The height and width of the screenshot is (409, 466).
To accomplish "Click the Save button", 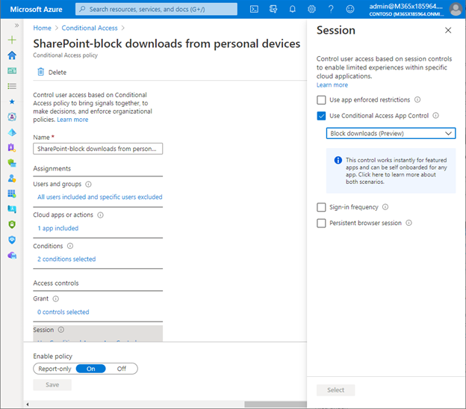I will [52, 385].
